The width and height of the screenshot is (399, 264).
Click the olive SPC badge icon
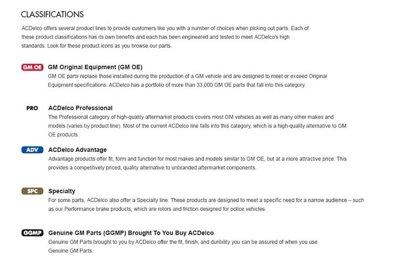(x=32, y=191)
